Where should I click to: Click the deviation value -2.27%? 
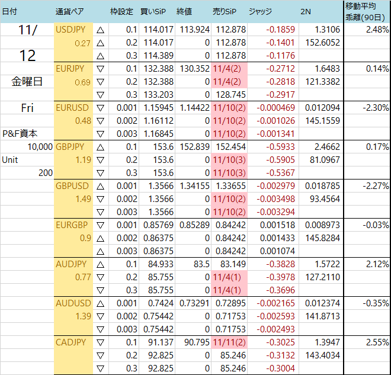click(376, 186)
